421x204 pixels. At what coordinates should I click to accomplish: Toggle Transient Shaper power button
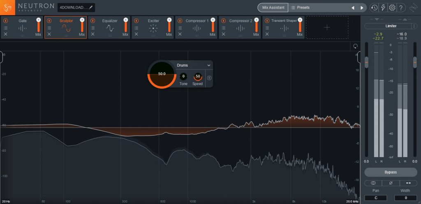267,21
